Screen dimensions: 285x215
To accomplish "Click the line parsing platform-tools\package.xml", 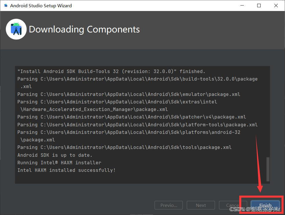I will 137,125.
